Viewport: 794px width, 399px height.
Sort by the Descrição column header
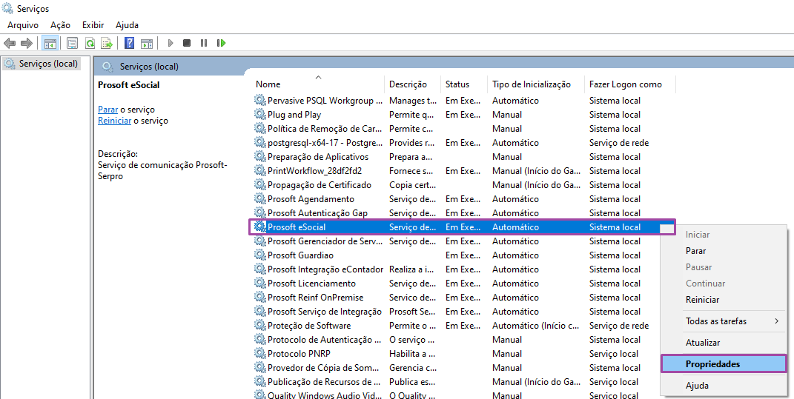click(413, 84)
